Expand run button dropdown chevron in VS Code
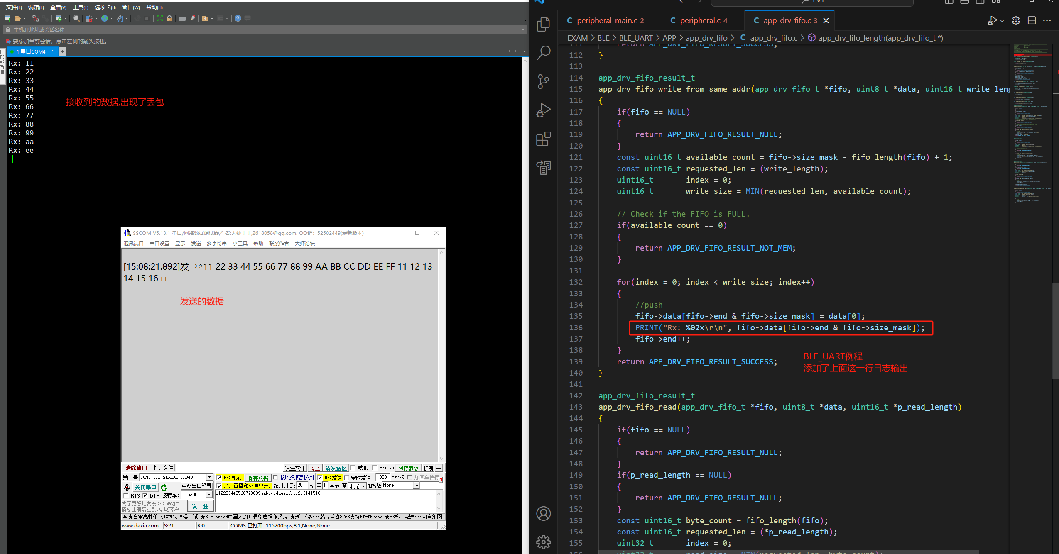1059x554 pixels. click(x=1002, y=20)
